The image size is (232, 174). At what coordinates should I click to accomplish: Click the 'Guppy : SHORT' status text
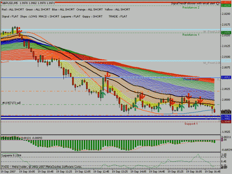tap(92, 16)
